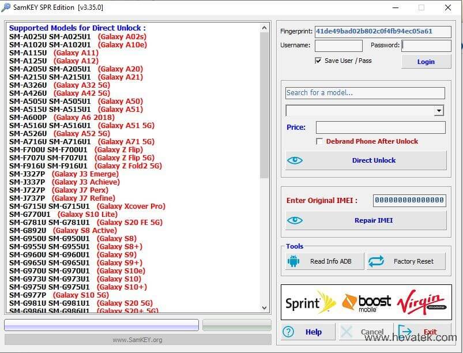
Task: Click the "Supported Models for Direct Unlock :" heading
Action: tap(77, 28)
